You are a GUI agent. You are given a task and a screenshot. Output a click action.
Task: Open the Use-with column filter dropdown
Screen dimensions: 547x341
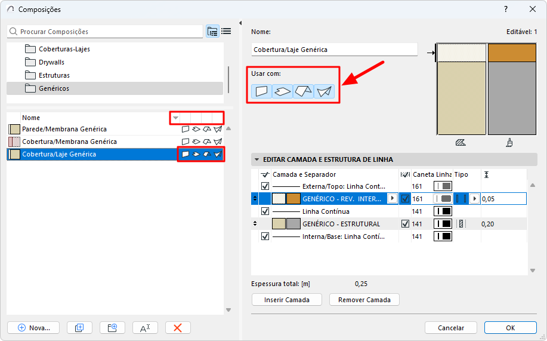click(x=175, y=118)
